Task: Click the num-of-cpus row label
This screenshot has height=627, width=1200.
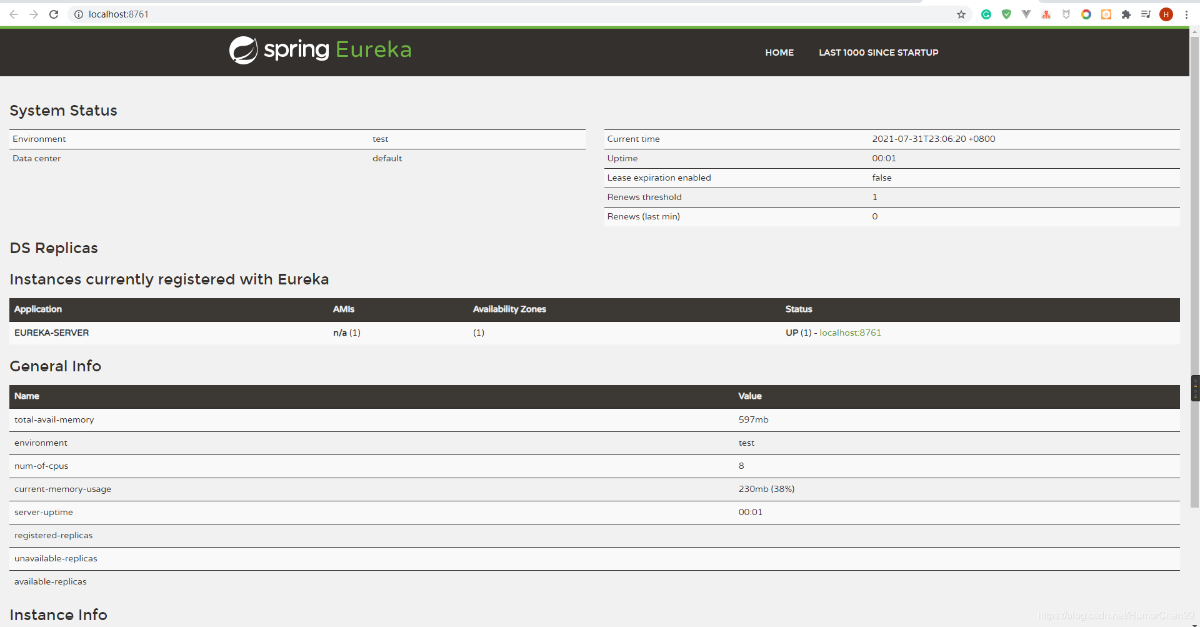Action: click(x=41, y=466)
